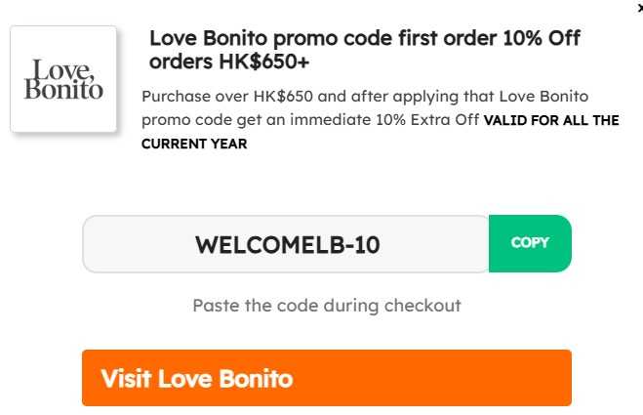Click the 'Purchase over HK$650' description text
Image resolution: width=643 pixels, height=415 pixels.
221,97
